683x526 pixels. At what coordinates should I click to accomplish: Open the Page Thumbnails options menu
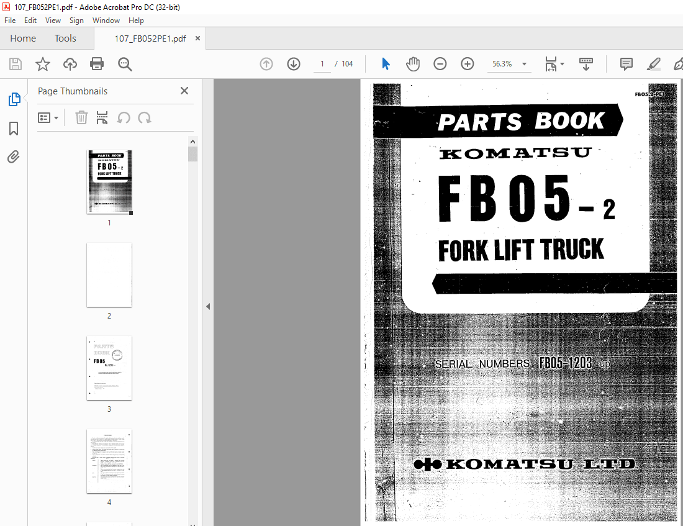(x=48, y=117)
